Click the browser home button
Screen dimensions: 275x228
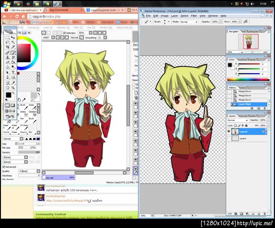tap(23, 16)
